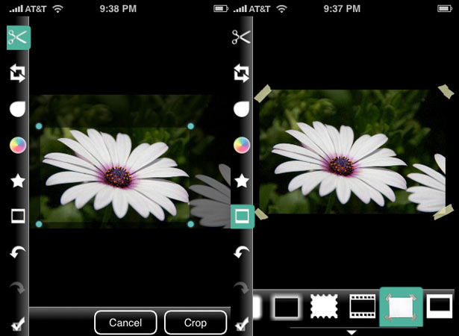Image resolution: width=459 pixels, height=336 pixels.
Task: Open the color wheel tool in left screen
Action: coord(18,145)
